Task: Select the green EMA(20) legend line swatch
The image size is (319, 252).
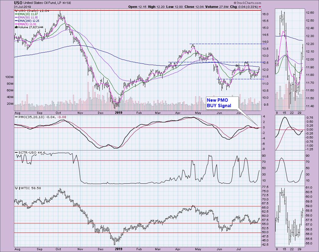Action: click(16, 14)
